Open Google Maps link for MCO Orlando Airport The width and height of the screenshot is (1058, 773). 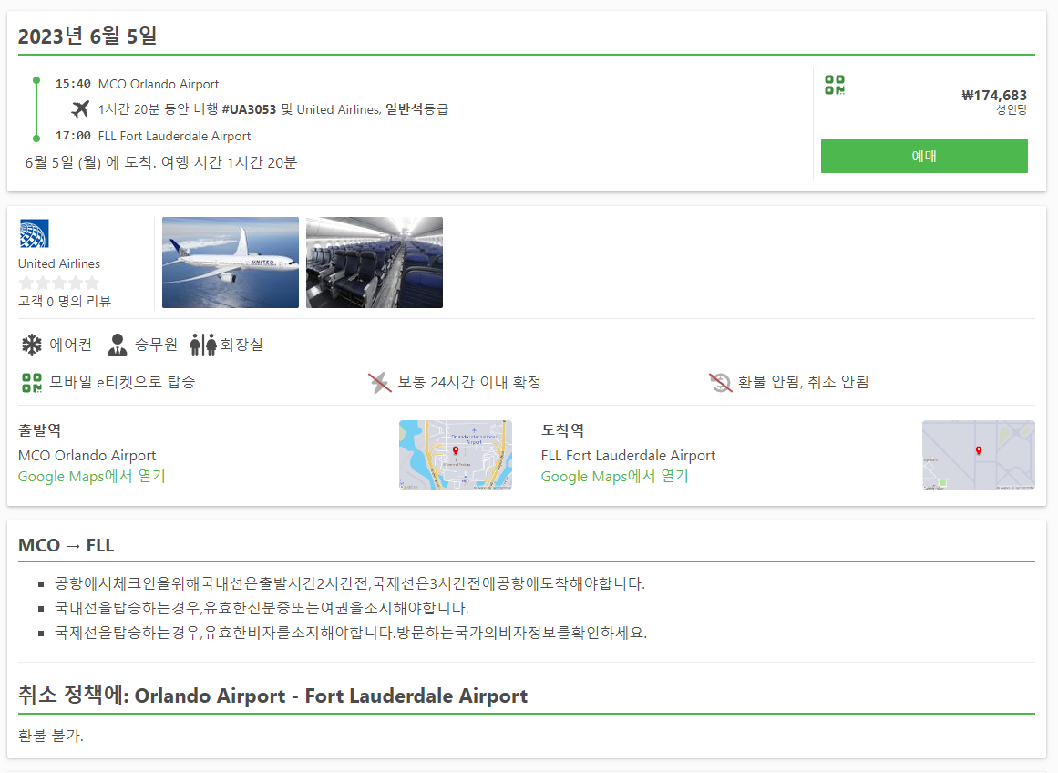[92, 476]
